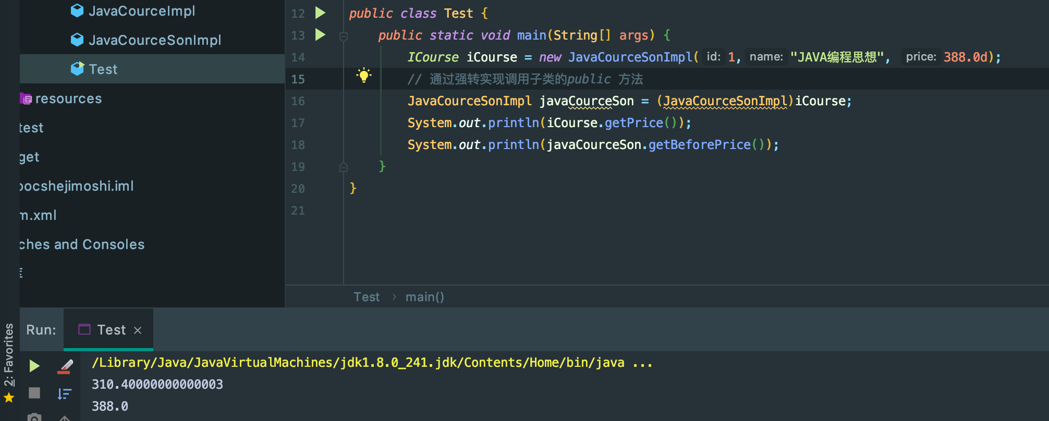Select JavaCourceImpl in the project tree
Viewport: 1049px width, 421px height.
tap(142, 11)
